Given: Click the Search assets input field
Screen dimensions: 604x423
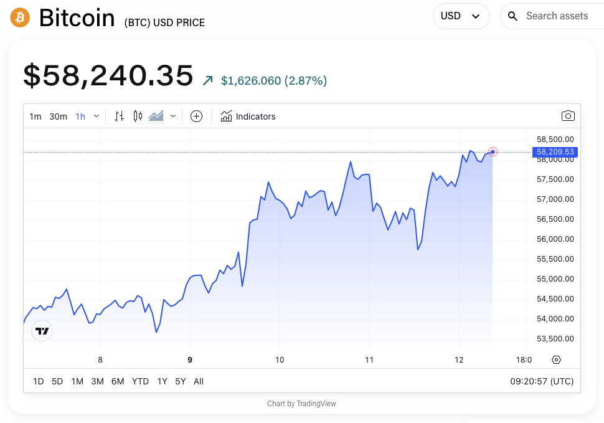Looking at the screenshot, I should (557, 16).
